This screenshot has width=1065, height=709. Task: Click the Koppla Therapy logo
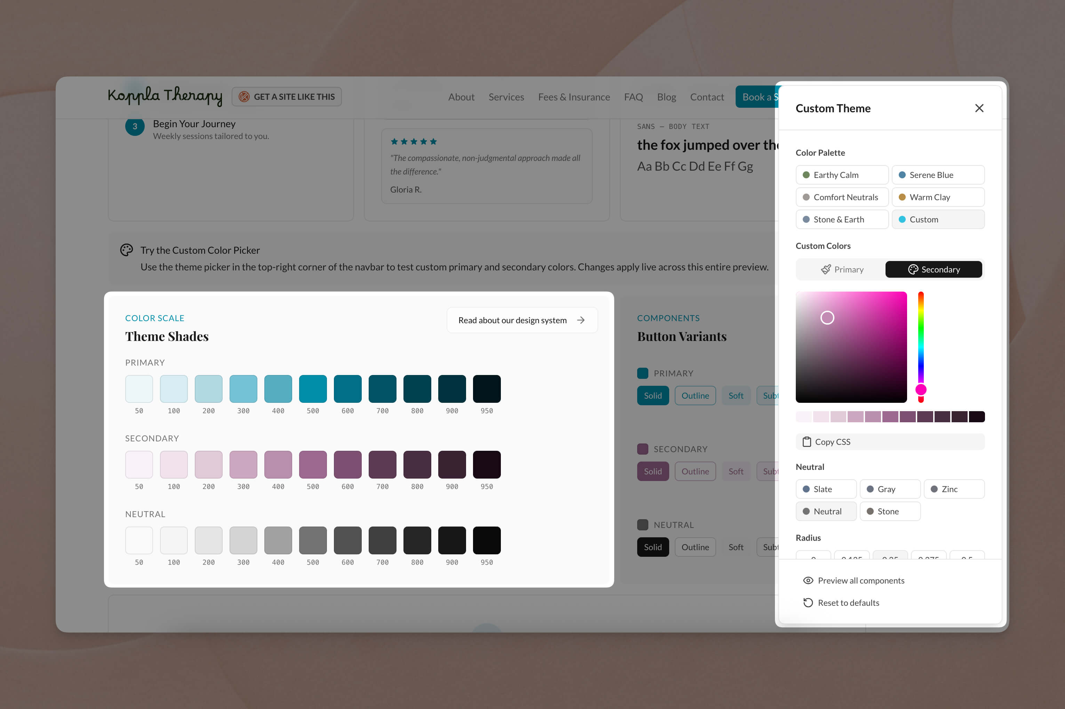point(165,96)
